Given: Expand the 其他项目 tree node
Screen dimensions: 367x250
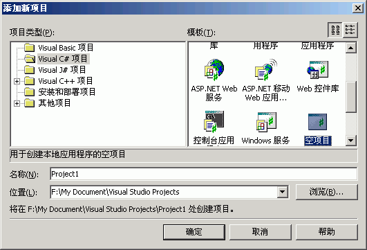Looking at the screenshot, I should coord(17,103).
